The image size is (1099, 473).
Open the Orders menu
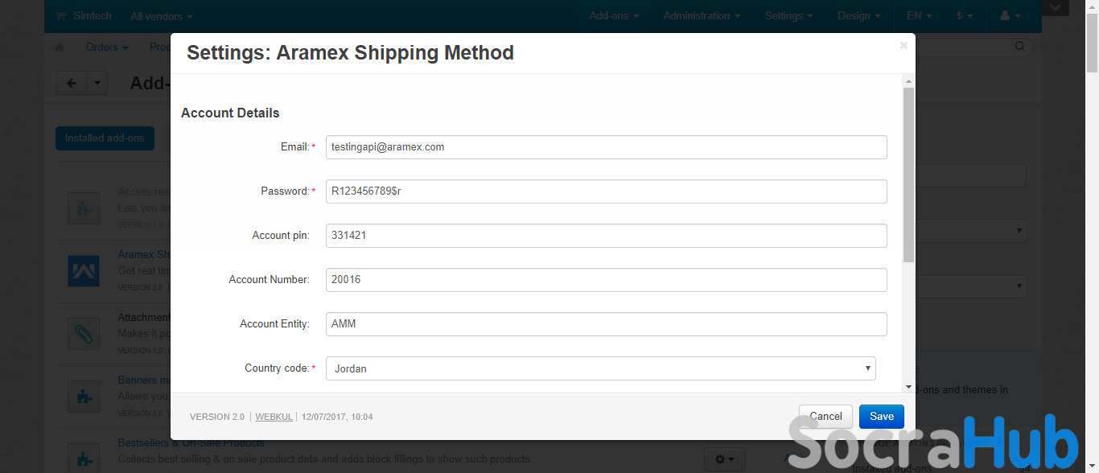(x=107, y=47)
